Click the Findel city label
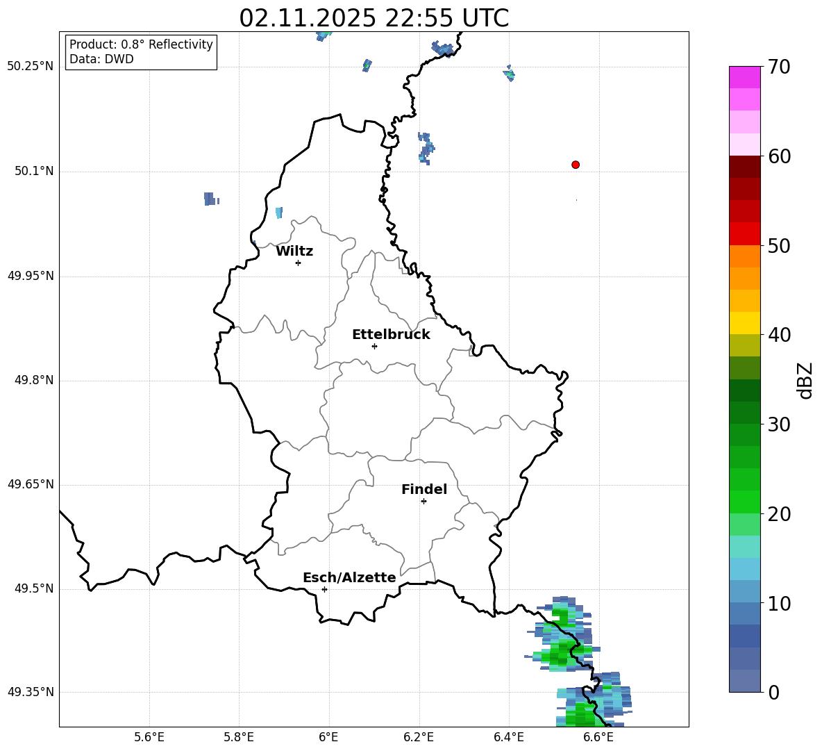 click(424, 489)
